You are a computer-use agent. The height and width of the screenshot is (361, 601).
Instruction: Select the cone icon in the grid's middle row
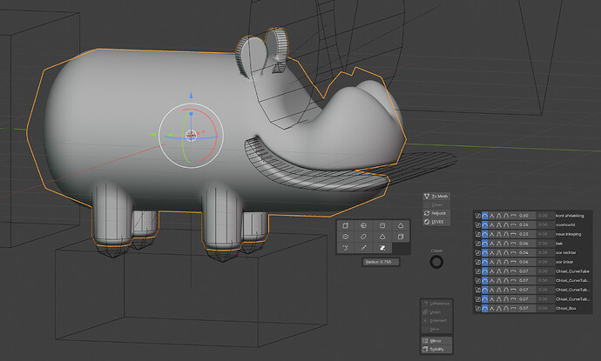[x=382, y=237]
